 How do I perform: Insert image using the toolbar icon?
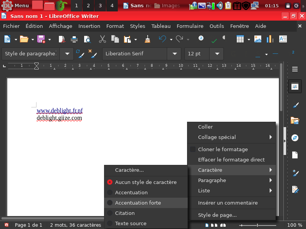click(258, 39)
